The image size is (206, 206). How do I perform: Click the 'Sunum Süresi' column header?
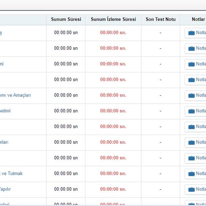[66, 19]
